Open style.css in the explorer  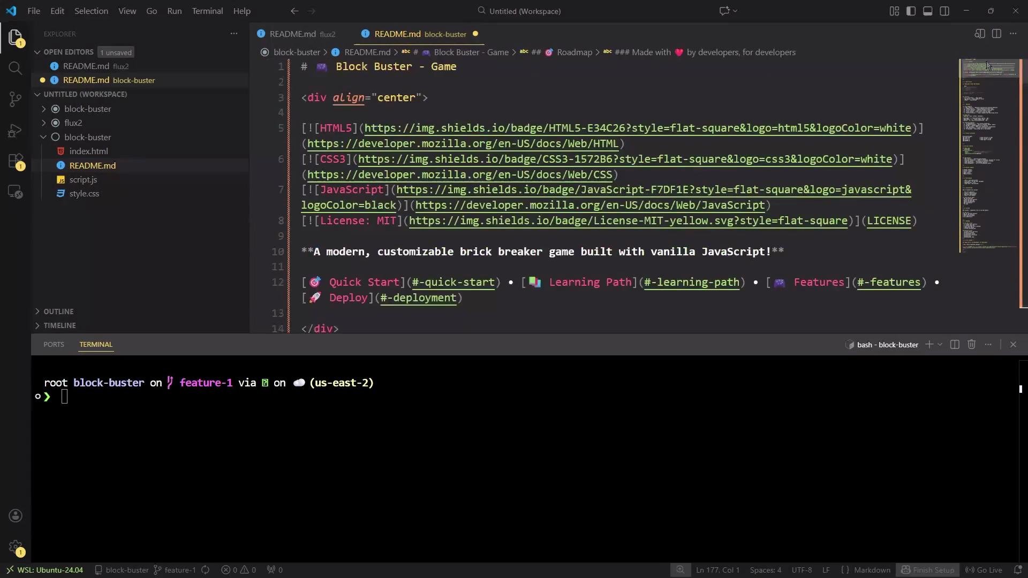pyautogui.click(x=84, y=194)
